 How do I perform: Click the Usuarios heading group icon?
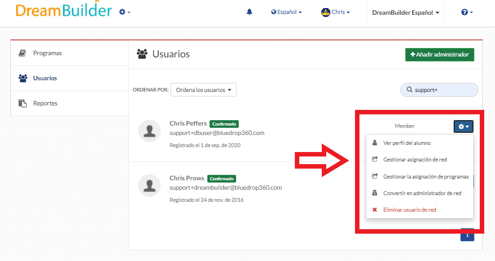tap(142, 54)
